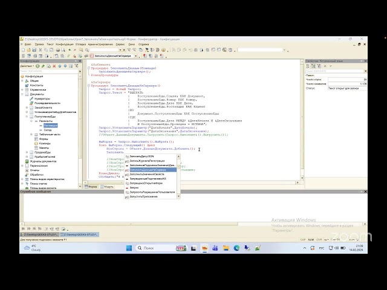The width and height of the screenshot is (387, 290).
Task: Click the yellow exclamation syntax-check toolbar icon
Action: [x=163, y=50]
